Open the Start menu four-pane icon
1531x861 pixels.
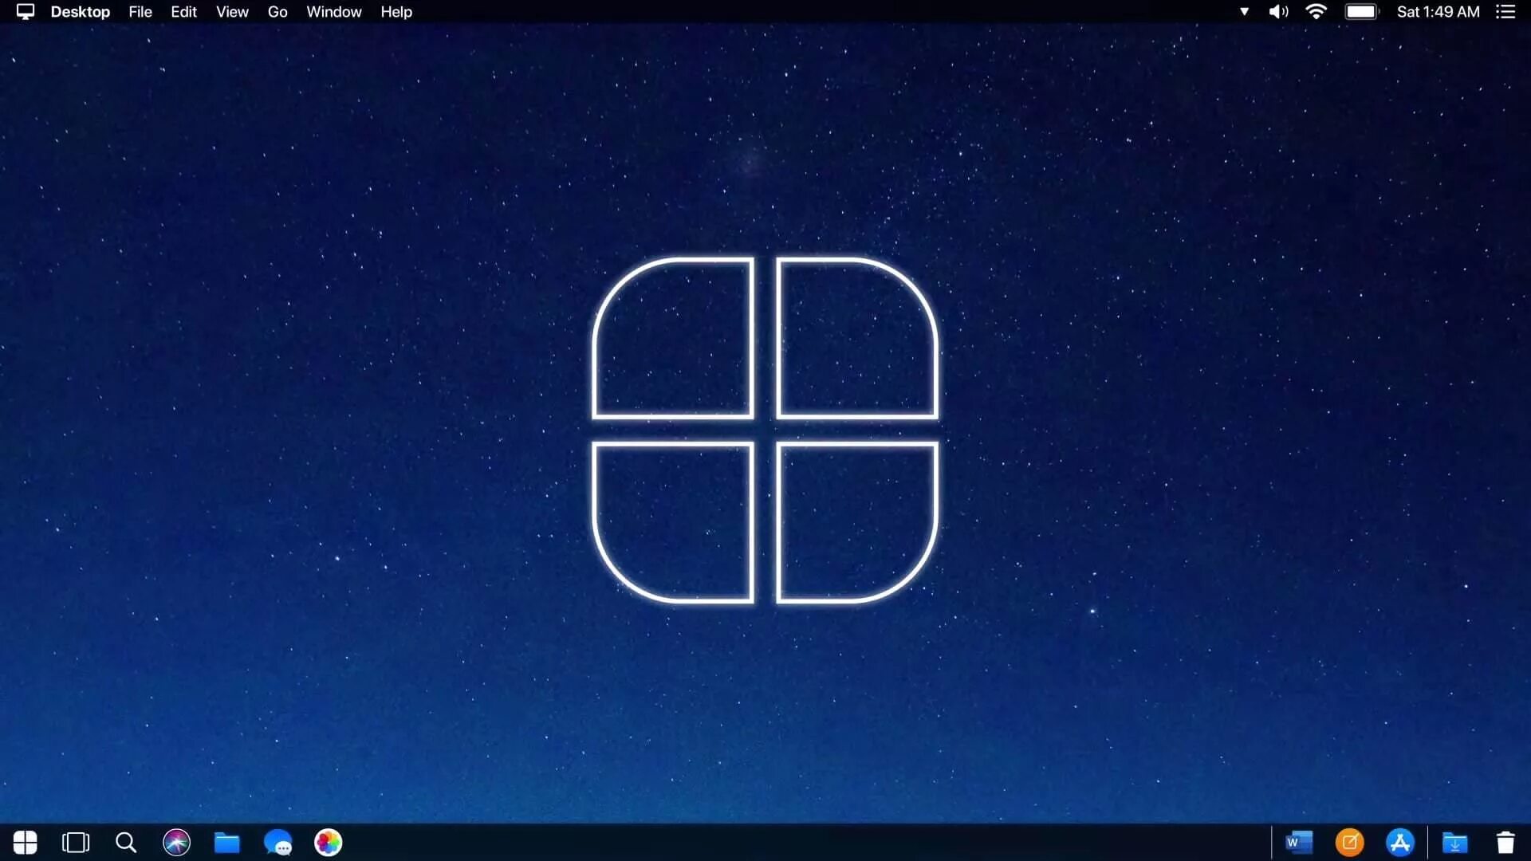click(26, 843)
